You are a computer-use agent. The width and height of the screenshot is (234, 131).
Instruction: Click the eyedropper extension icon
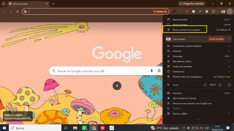(174, 11)
